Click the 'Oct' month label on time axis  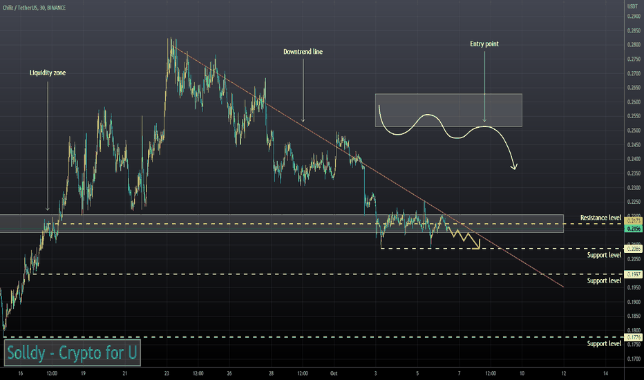point(334,373)
